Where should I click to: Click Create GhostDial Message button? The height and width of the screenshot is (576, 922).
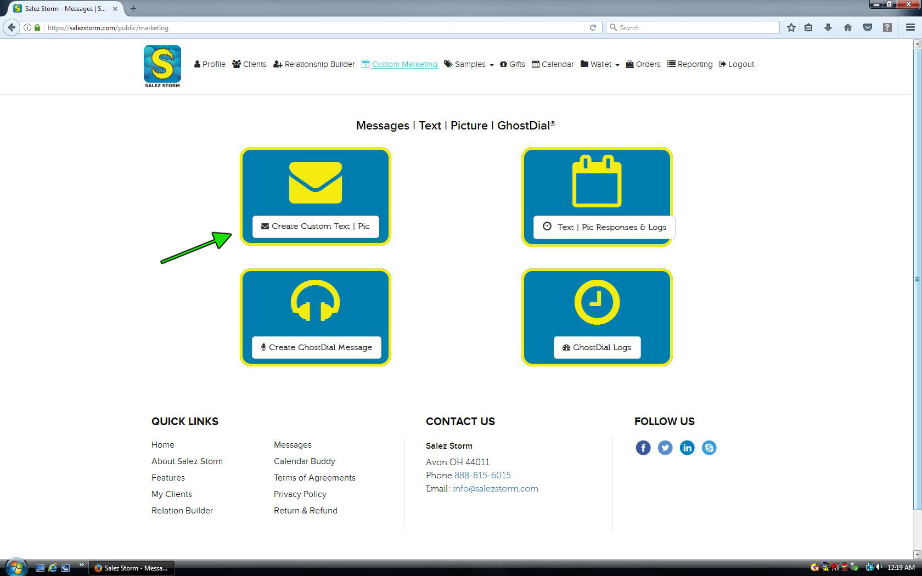316,347
